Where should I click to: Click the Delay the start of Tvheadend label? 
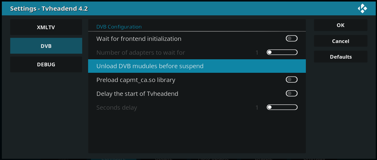[137, 94]
